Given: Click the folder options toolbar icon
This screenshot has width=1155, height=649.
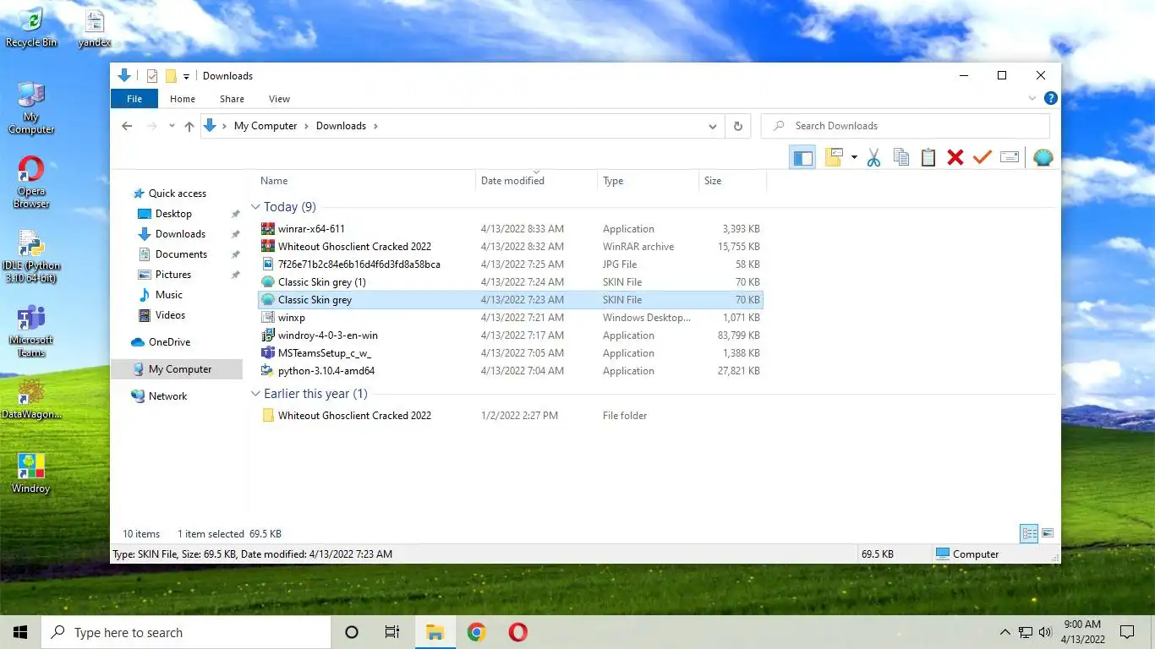Looking at the screenshot, I should 835,157.
